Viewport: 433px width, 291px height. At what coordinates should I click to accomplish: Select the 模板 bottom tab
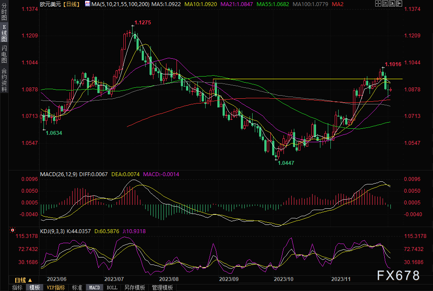point(35,288)
